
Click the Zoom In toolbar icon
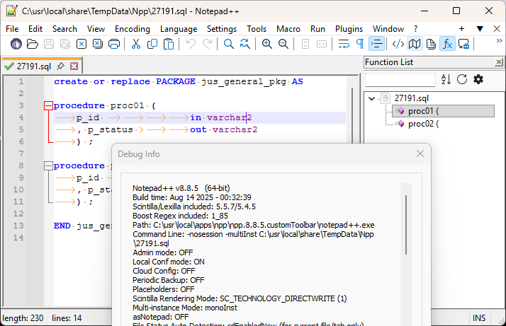(x=267, y=44)
